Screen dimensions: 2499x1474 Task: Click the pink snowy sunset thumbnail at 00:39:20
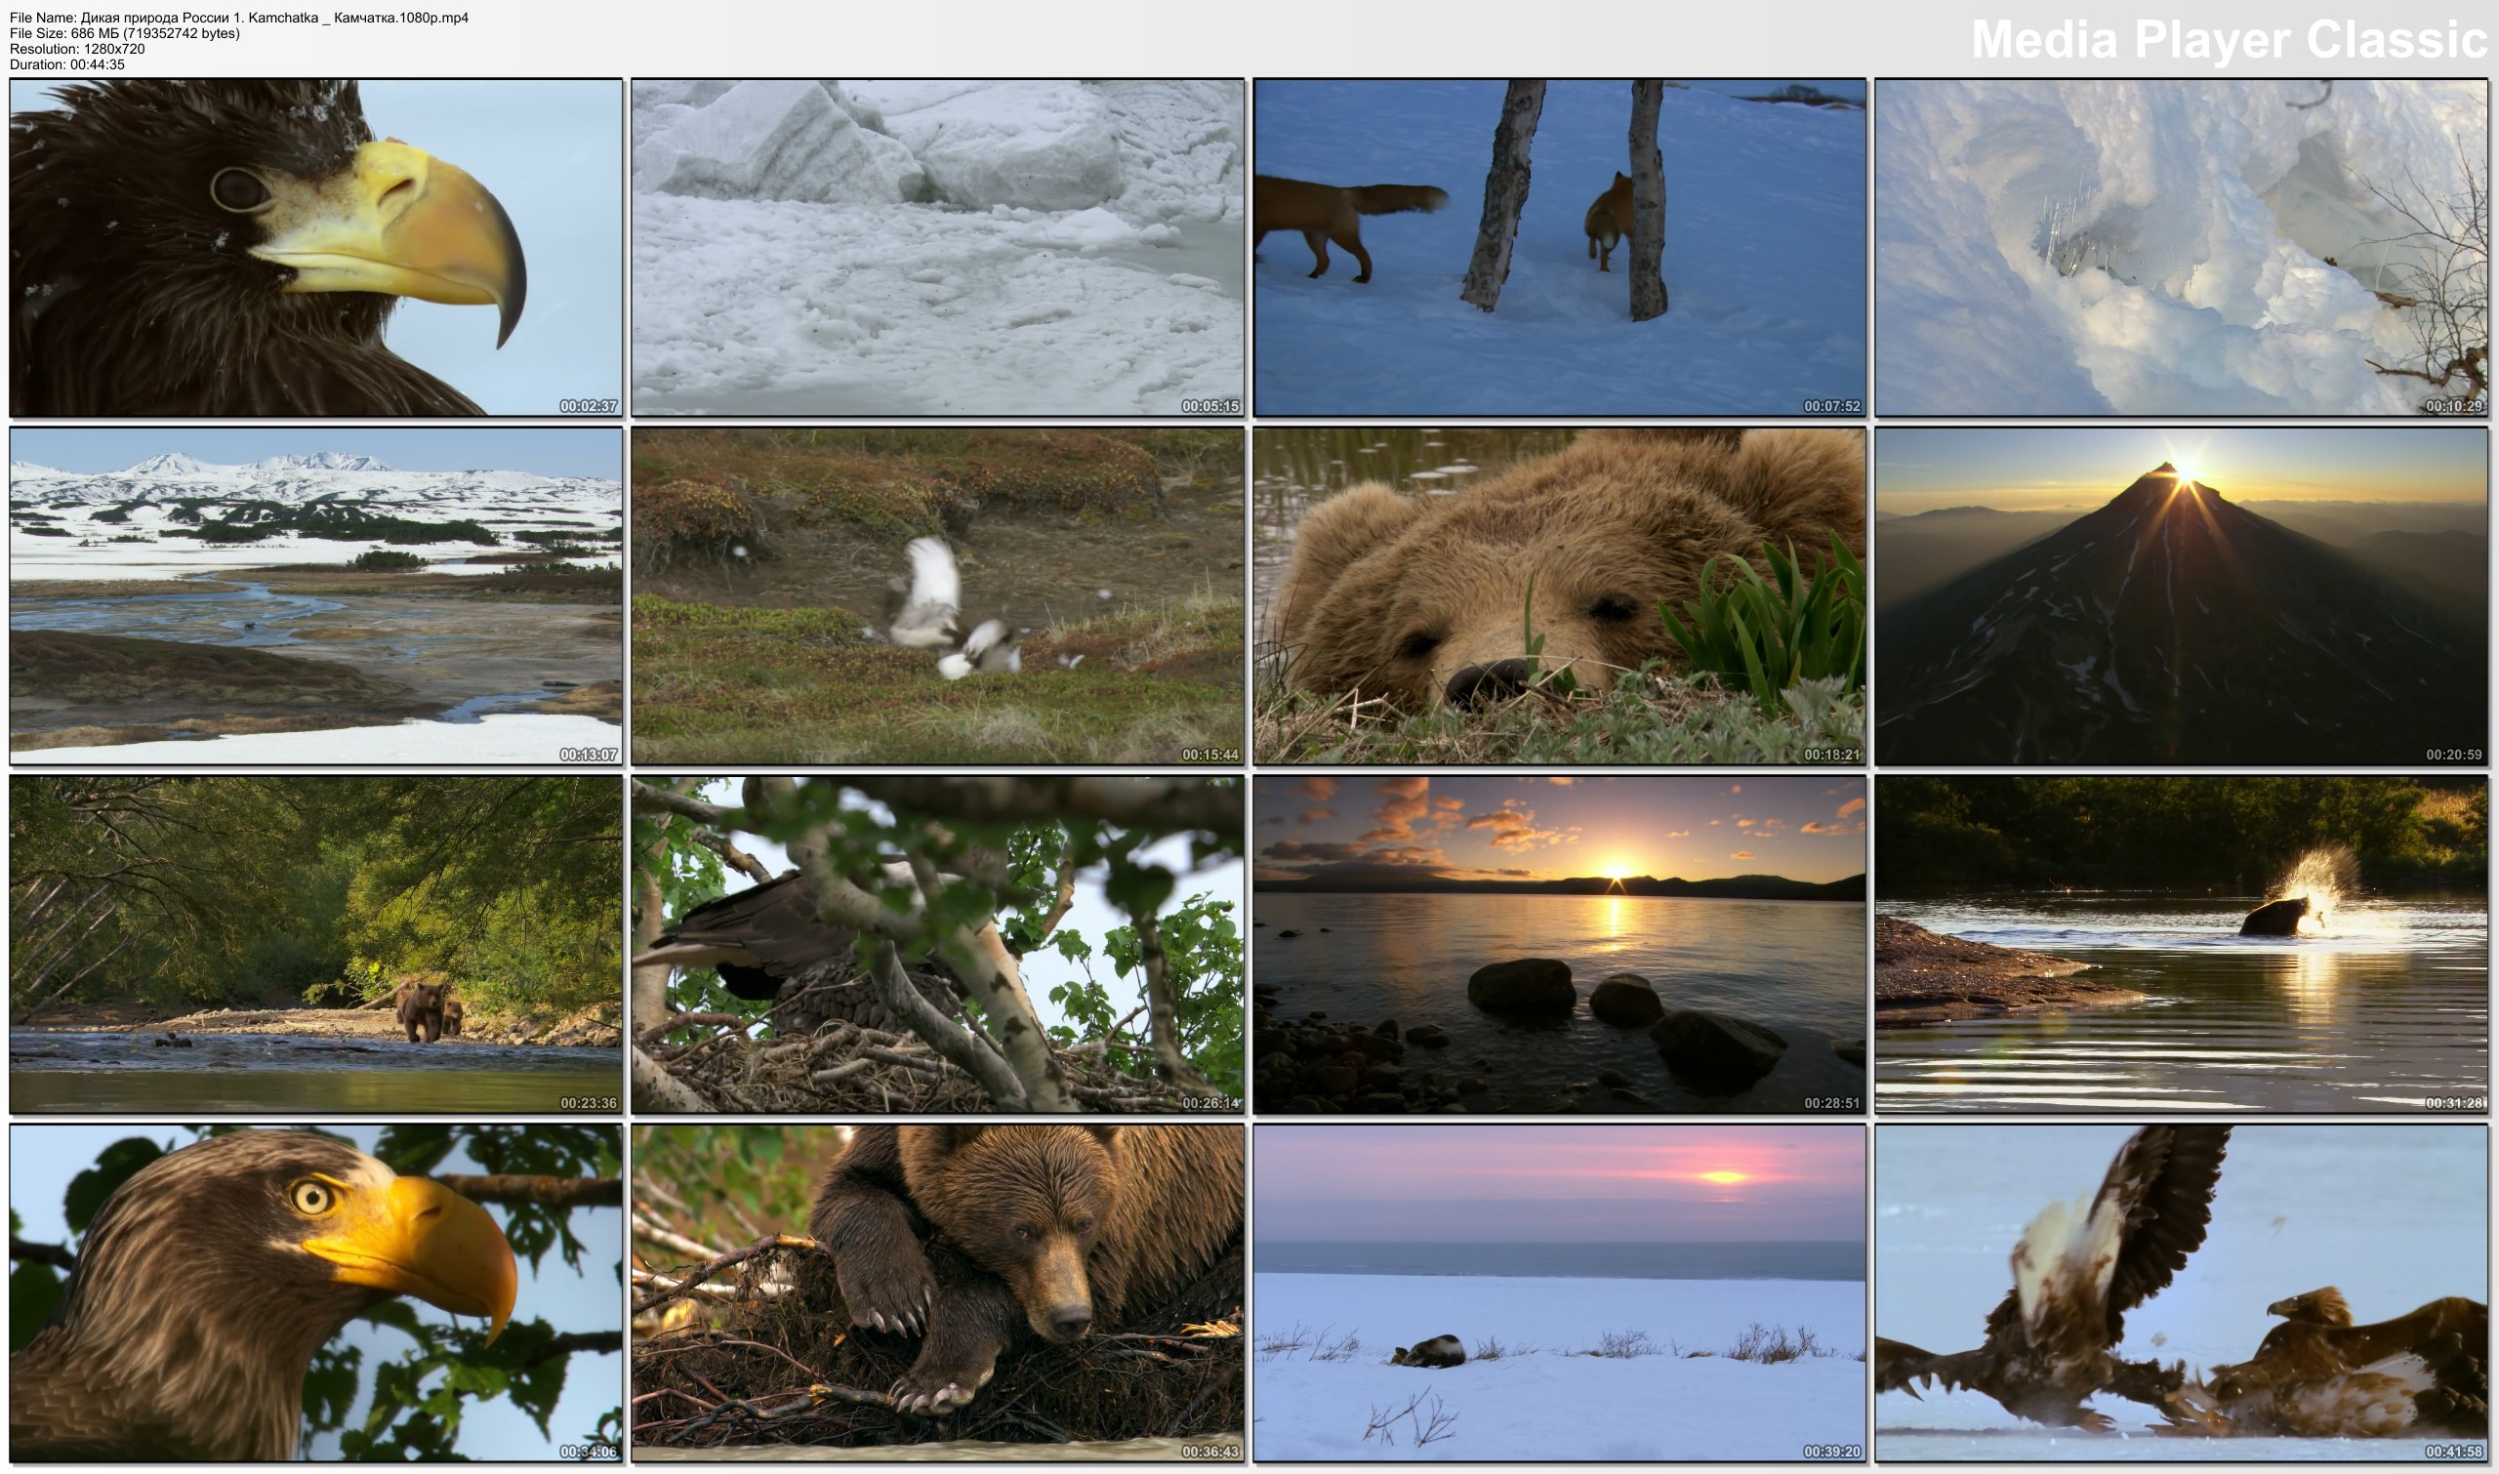pyautogui.click(x=1559, y=1292)
